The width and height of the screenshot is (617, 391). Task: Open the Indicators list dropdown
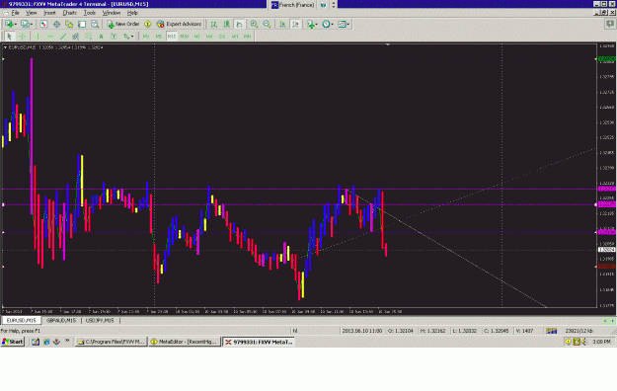tap(316, 24)
